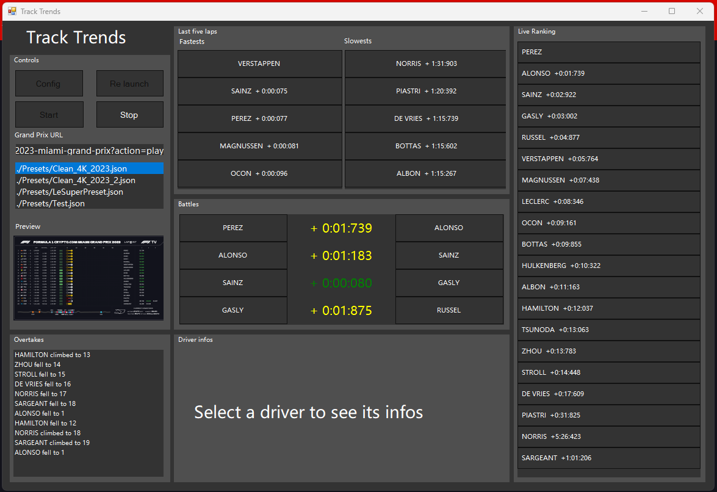
Task: Click the Grand Prix URL text field
Action: point(89,151)
